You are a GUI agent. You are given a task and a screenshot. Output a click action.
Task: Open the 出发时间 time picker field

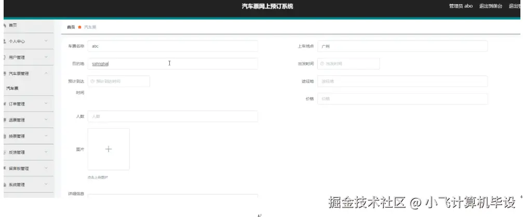coord(348,64)
